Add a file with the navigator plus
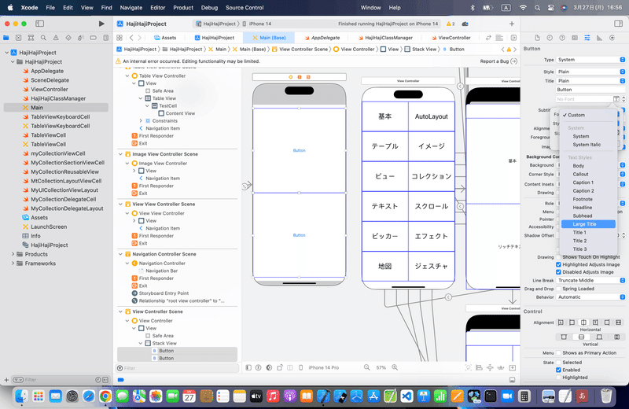 (6, 380)
